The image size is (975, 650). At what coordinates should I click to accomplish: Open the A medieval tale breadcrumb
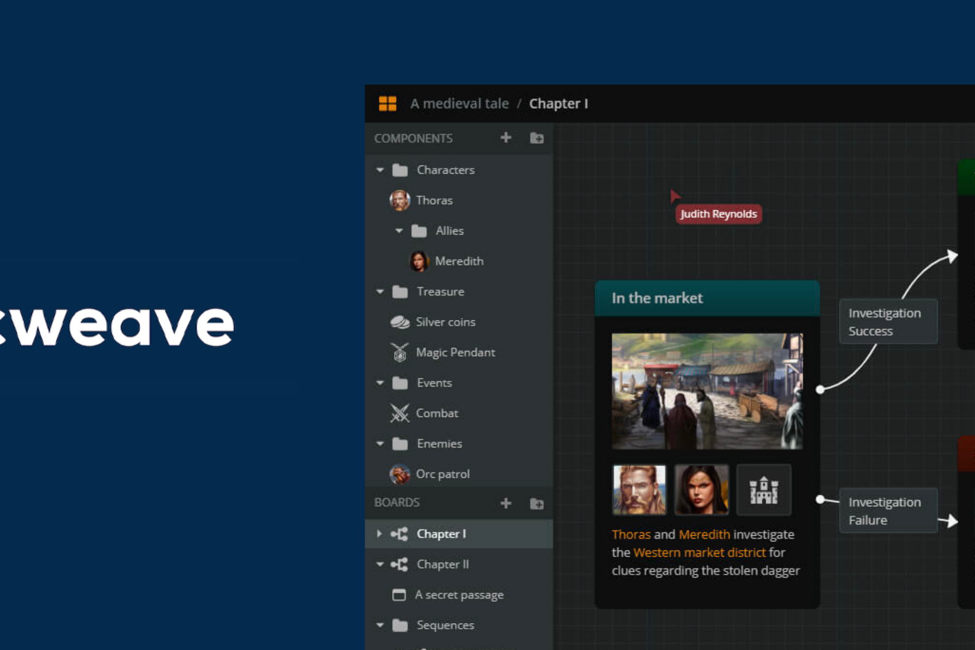(459, 104)
